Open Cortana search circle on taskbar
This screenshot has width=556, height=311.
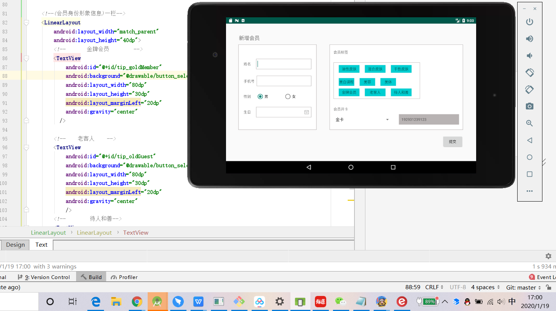(x=50, y=302)
